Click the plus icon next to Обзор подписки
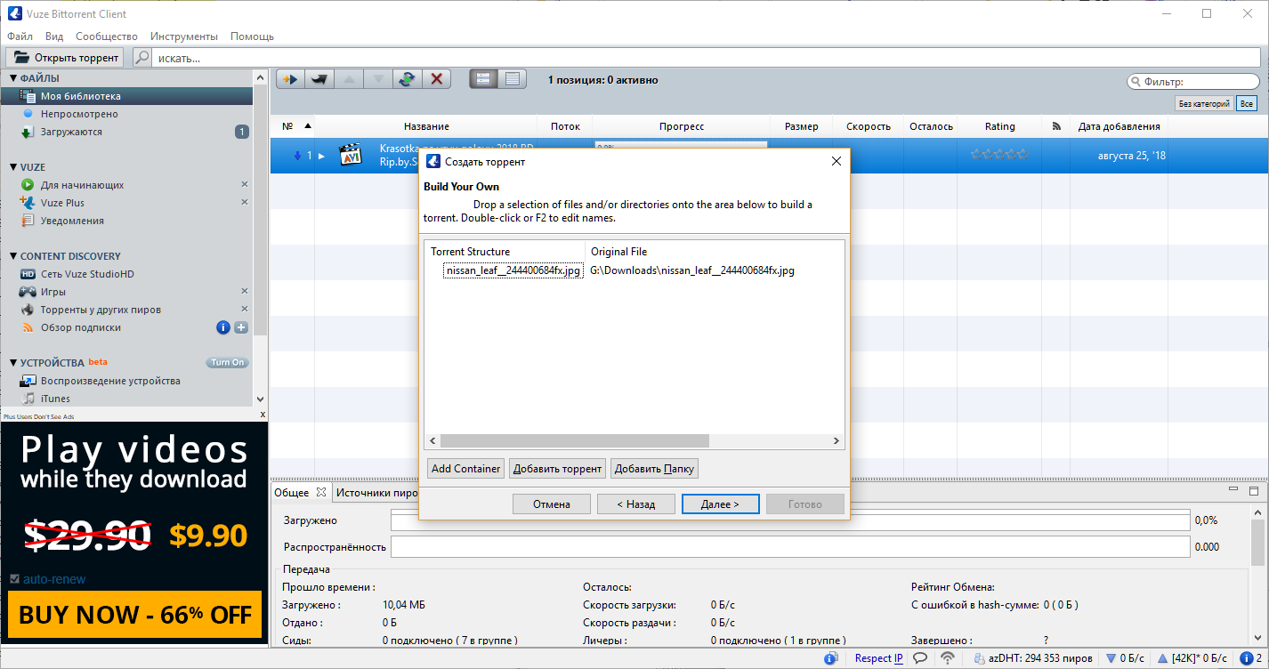Screen dimensions: 1269x669 tap(241, 327)
